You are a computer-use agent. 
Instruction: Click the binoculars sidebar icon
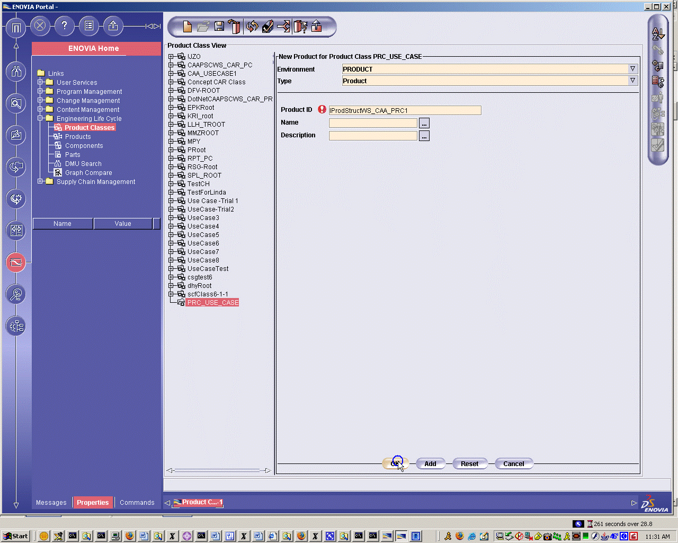click(x=16, y=71)
